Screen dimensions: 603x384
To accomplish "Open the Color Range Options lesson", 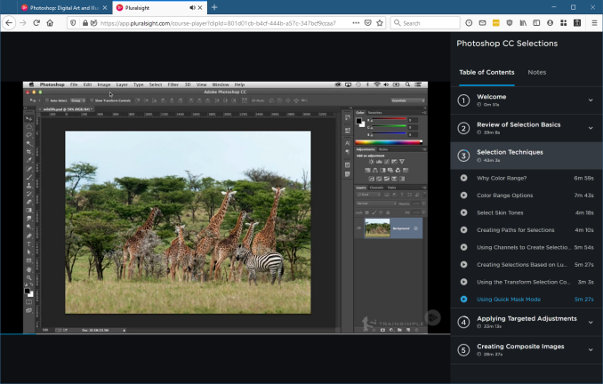I will (504, 196).
